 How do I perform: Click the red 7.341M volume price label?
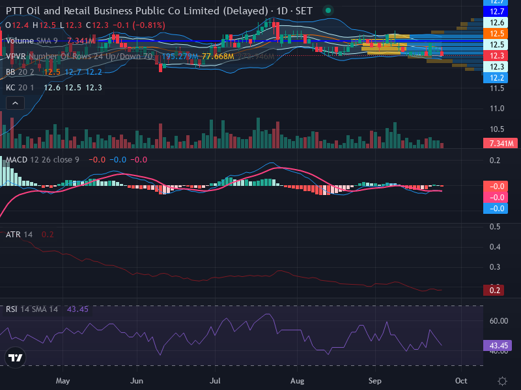tap(500, 144)
